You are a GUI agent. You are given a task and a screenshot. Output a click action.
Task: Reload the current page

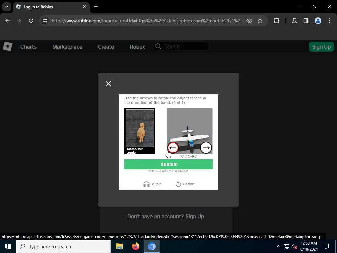point(31,21)
